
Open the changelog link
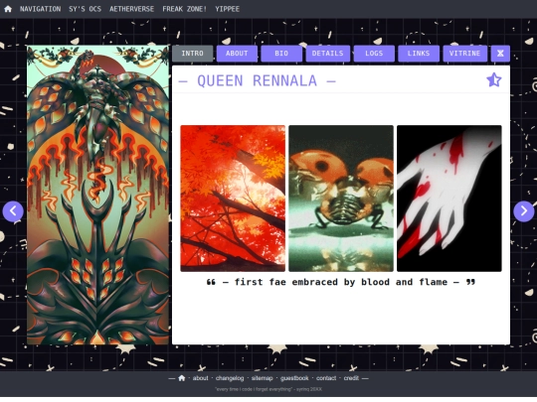pyautogui.click(x=230, y=378)
